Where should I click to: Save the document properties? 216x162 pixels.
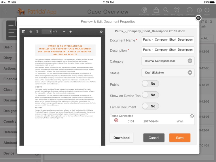[180, 137]
